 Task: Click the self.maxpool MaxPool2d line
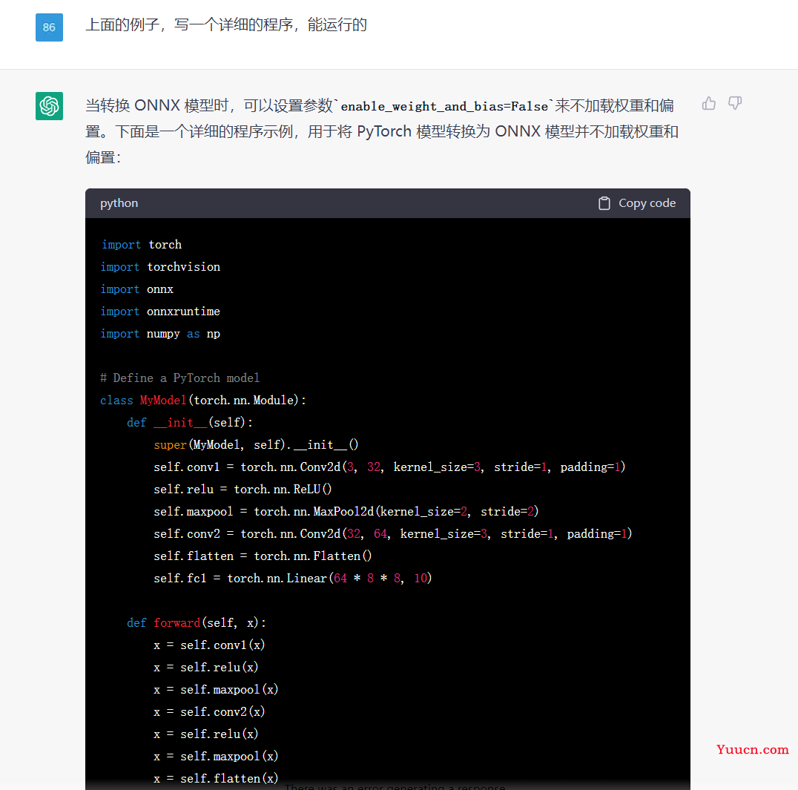pos(346,511)
